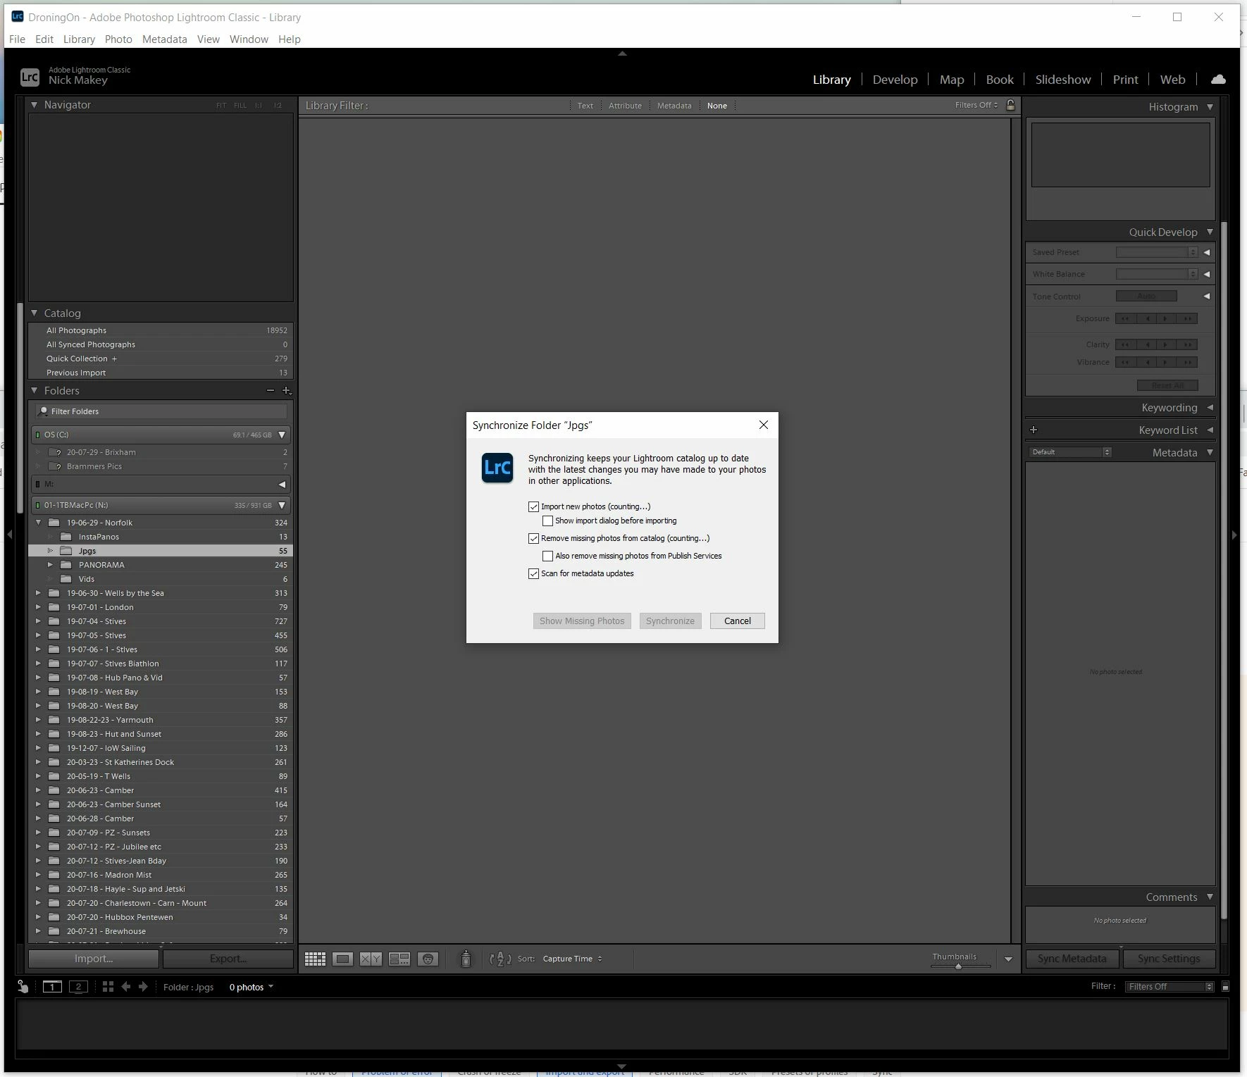Collapse the Catalog panel
1247x1077 pixels.
[34, 313]
